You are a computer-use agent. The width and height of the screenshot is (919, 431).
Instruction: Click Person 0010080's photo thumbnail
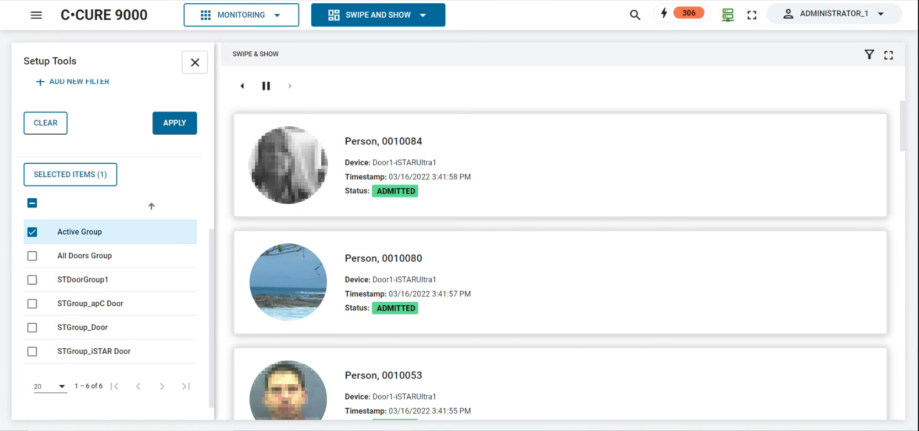[288, 282]
